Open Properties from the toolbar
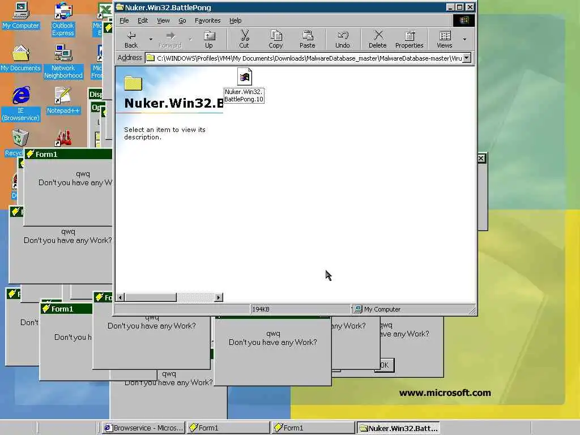This screenshot has width=580, height=435. pyautogui.click(x=409, y=40)
